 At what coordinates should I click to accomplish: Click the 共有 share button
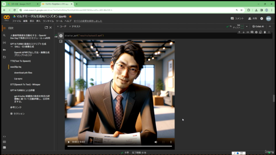coord(253,19)
